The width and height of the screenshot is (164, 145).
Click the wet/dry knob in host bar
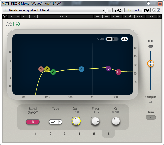[154, 10]
